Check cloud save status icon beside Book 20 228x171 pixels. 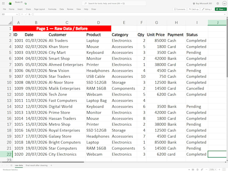(25, 3)
